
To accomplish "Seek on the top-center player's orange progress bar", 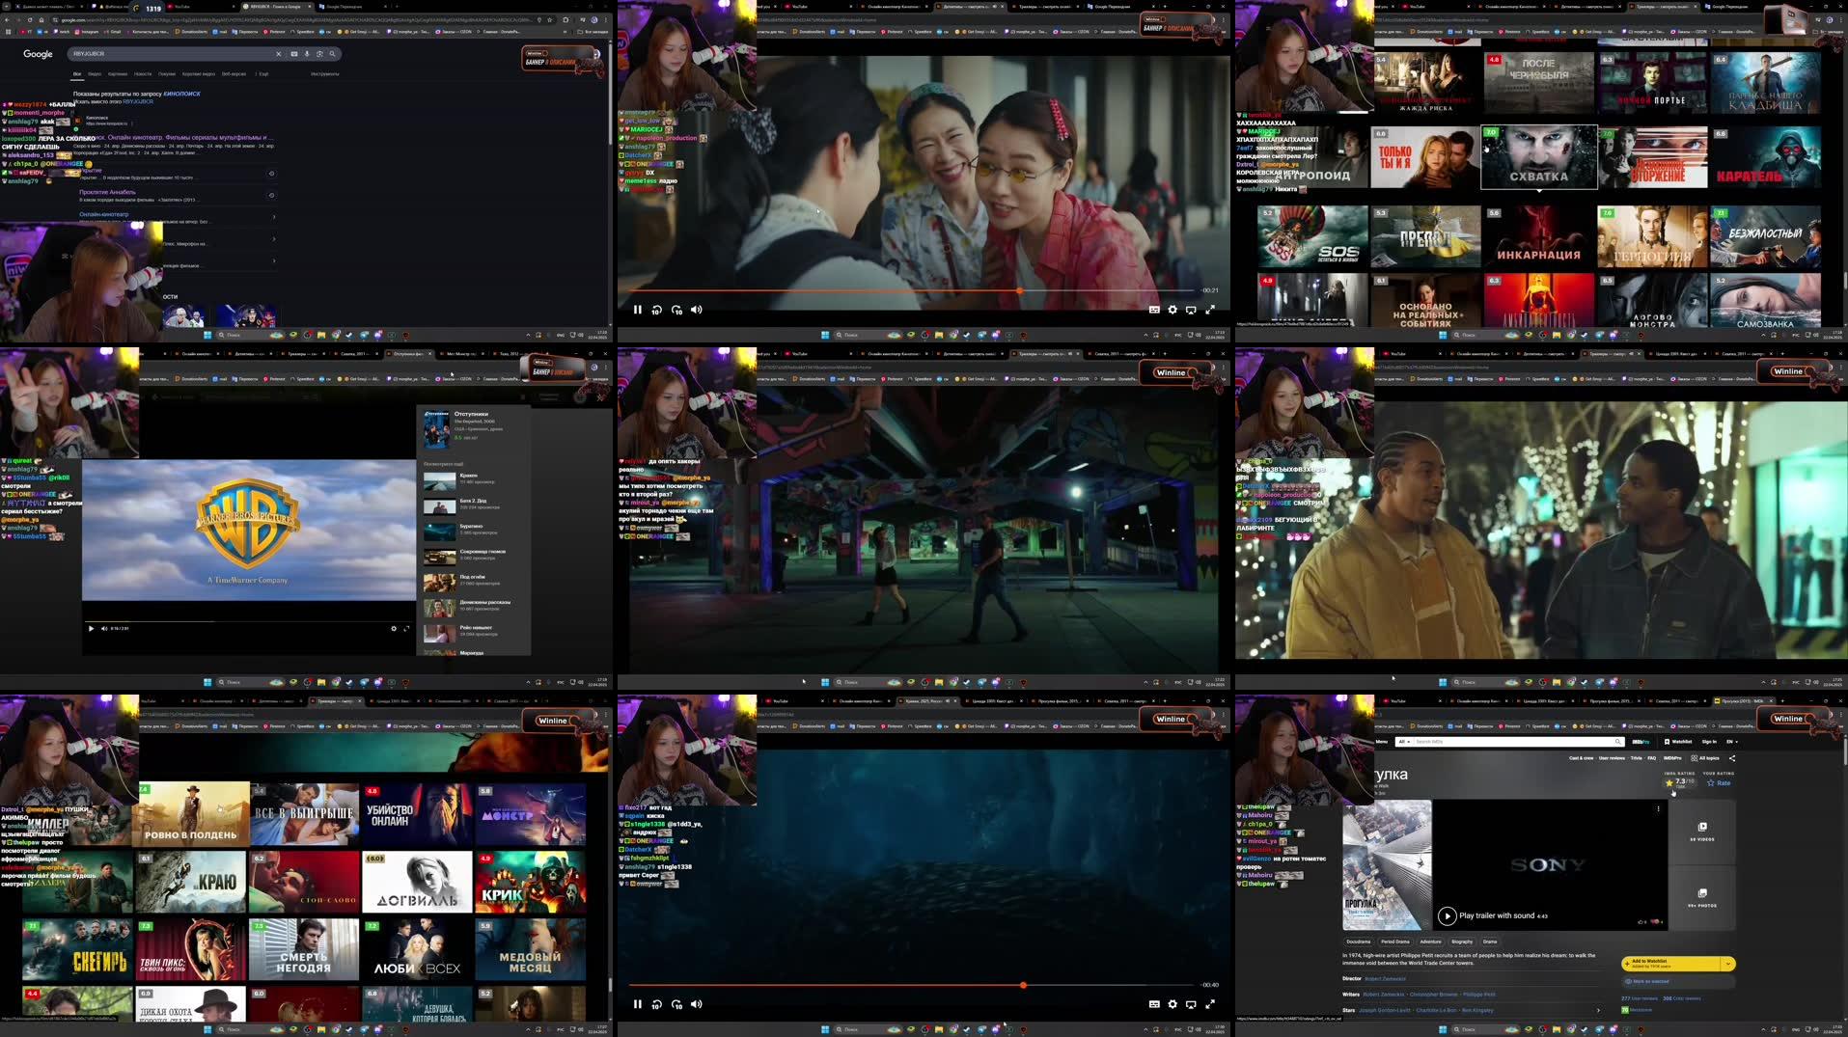I will point(912,290).
